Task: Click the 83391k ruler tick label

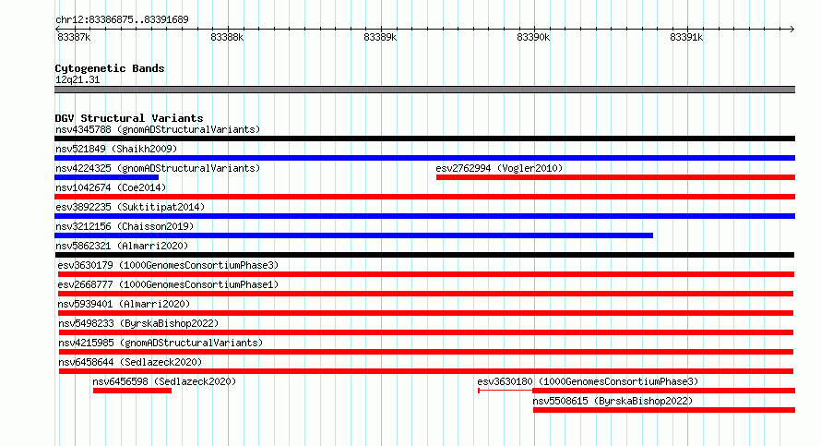Action: 686,38
